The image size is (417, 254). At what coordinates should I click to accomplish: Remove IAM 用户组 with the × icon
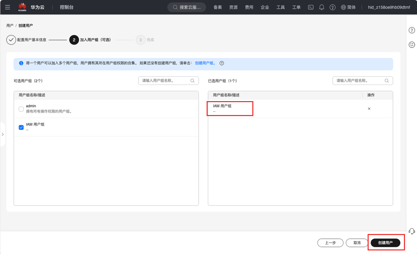(x=369, y=109)
